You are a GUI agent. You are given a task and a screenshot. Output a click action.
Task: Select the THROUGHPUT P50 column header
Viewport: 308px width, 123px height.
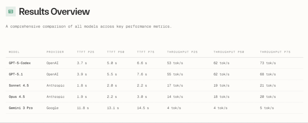point(229,52)
